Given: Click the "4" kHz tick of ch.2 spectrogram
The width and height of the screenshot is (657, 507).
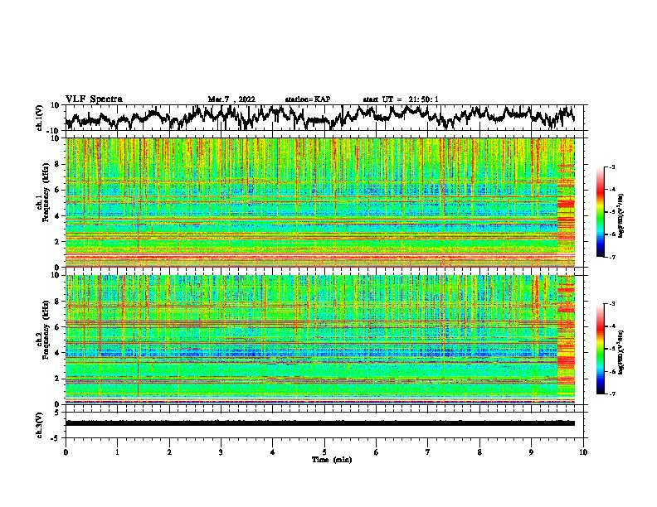Looking at the screenshot, I should click(57, 353).
